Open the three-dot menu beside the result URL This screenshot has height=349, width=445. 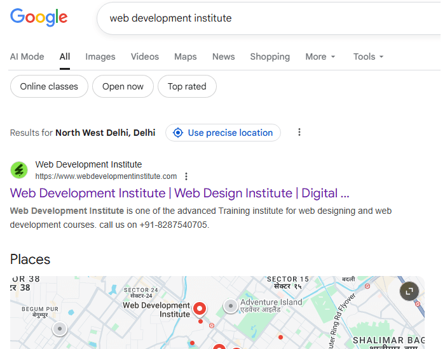186,176
